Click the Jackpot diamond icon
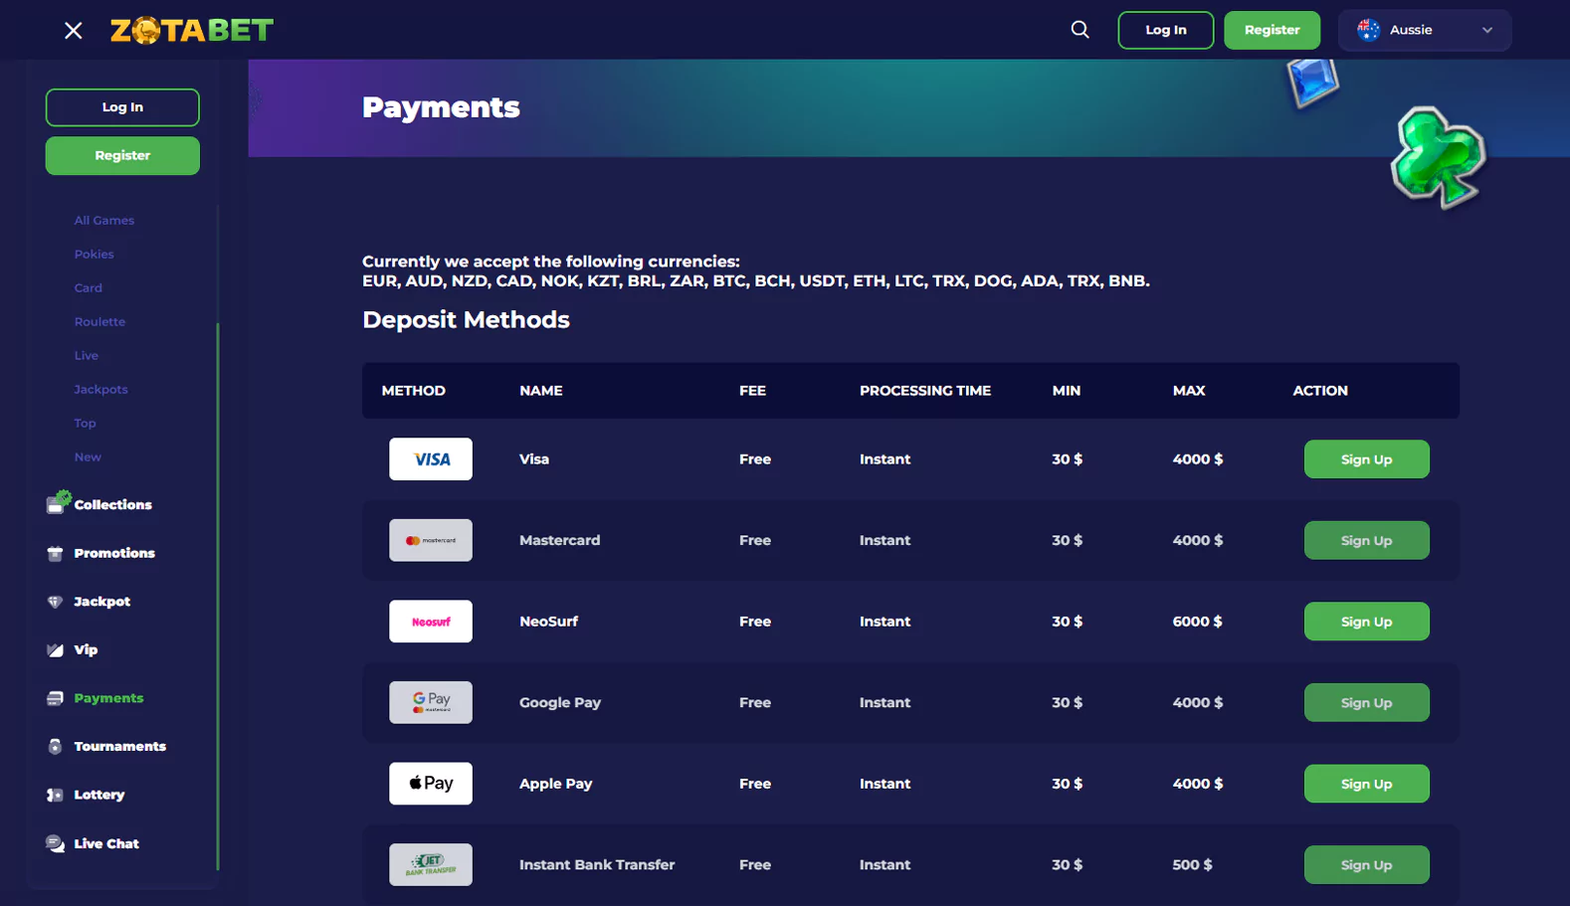Screen dimensions: 1570x906 coord(55,602)
